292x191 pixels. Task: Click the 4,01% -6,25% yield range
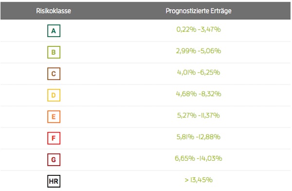[x=199, y=72]
